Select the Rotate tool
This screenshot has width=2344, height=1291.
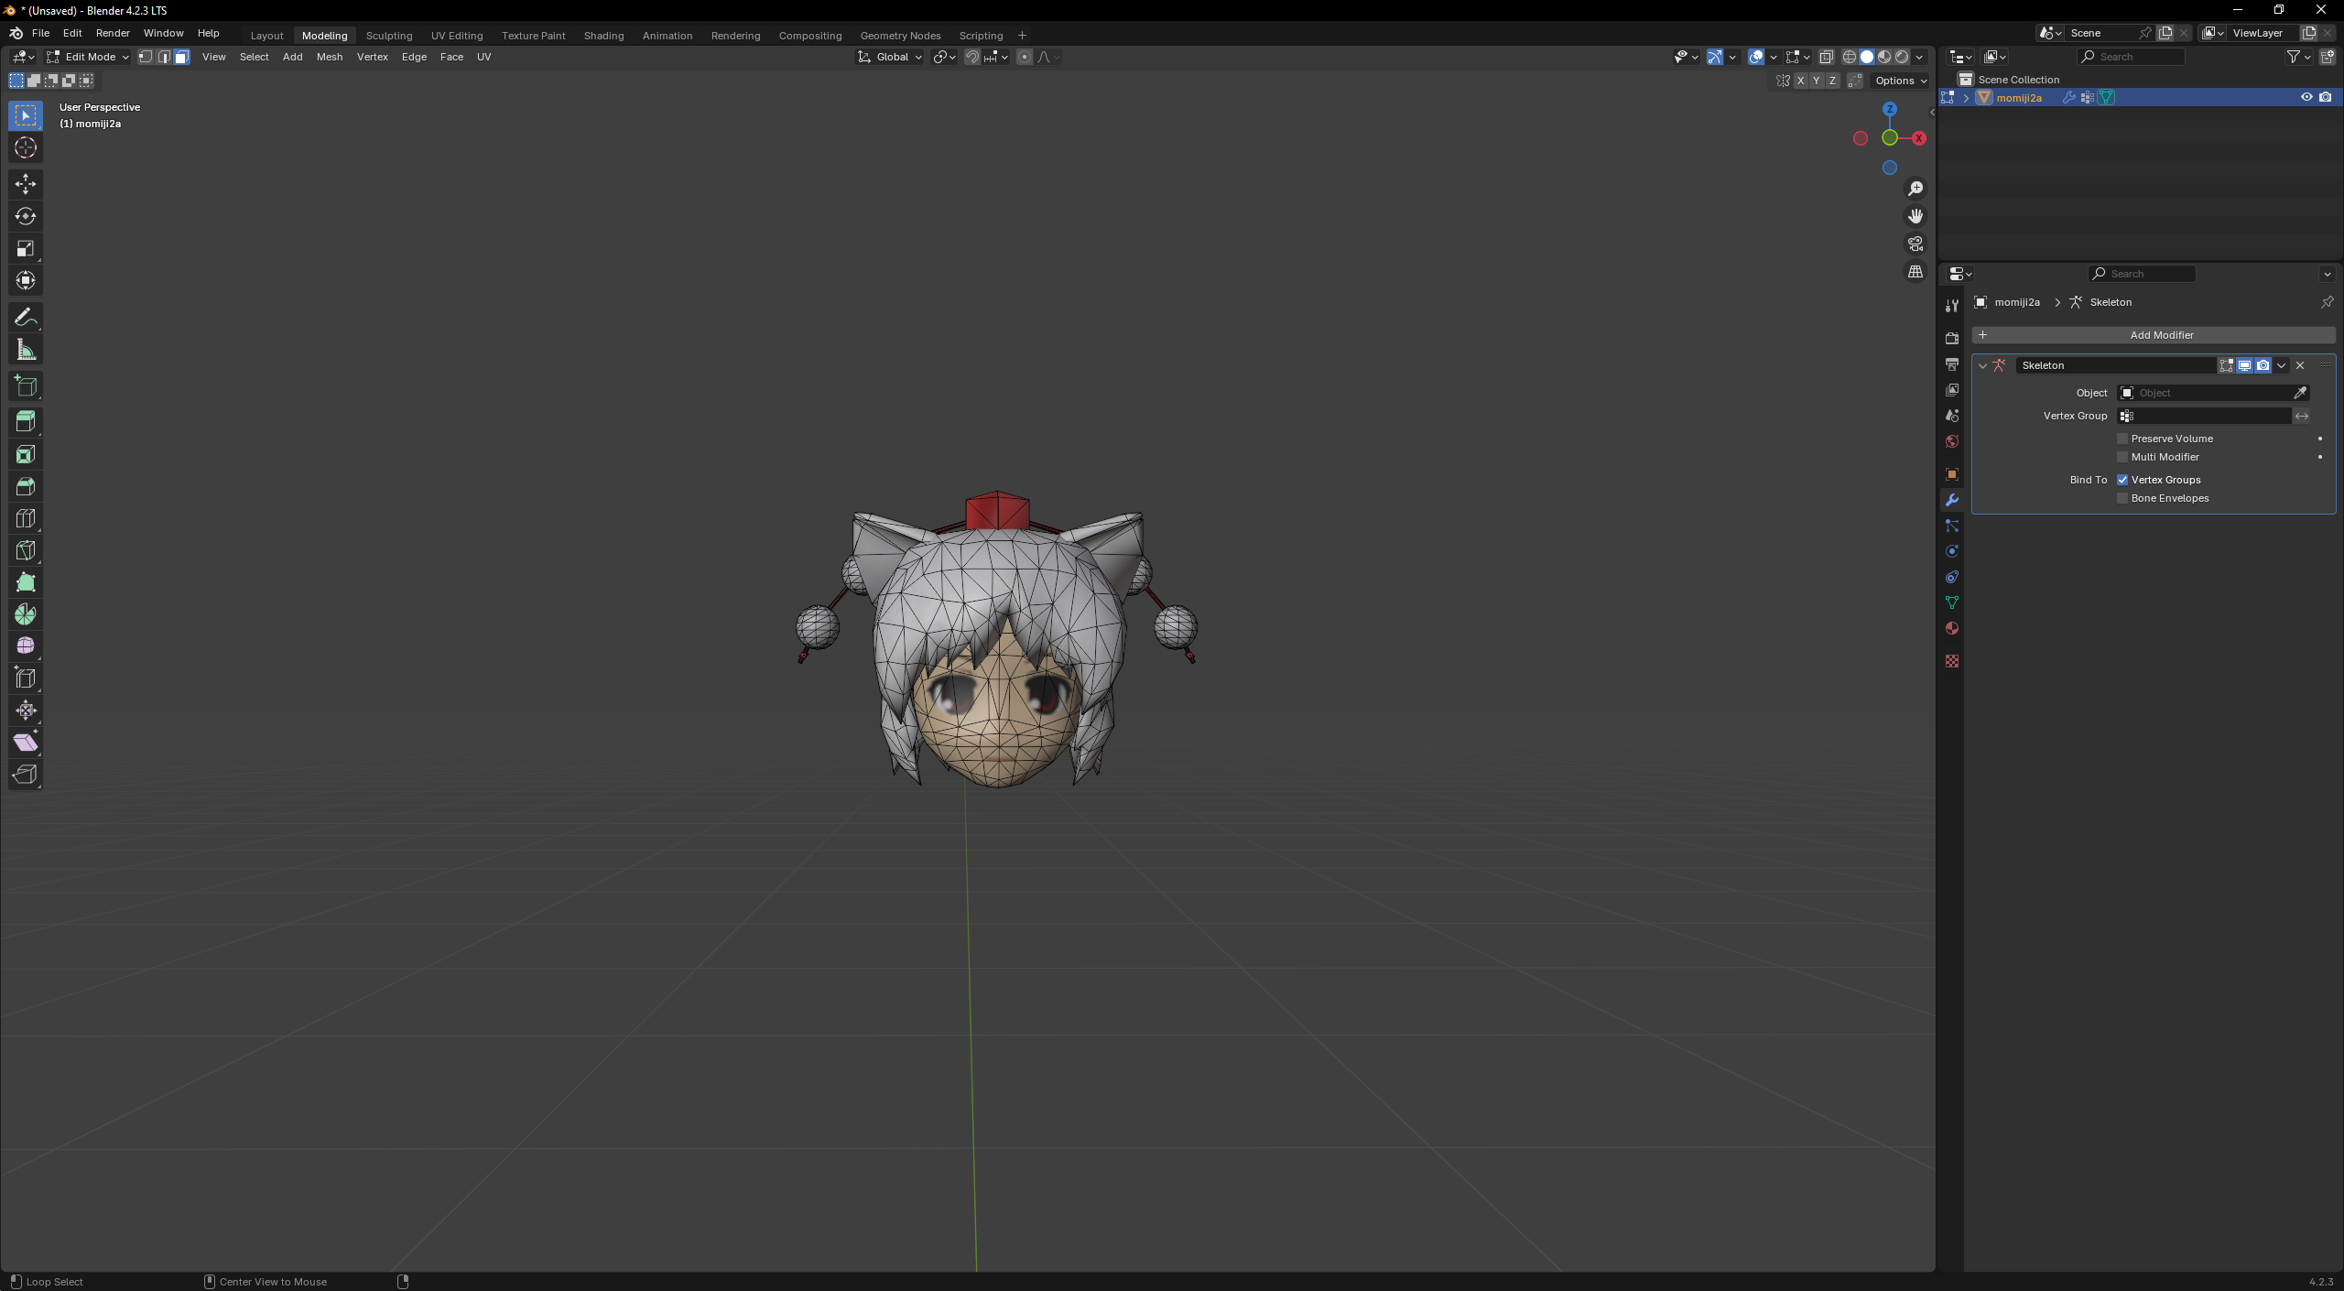[26, 216]
